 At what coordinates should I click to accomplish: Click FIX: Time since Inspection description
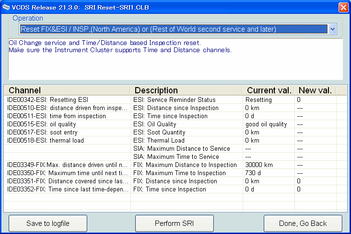[x=169, y=189]
